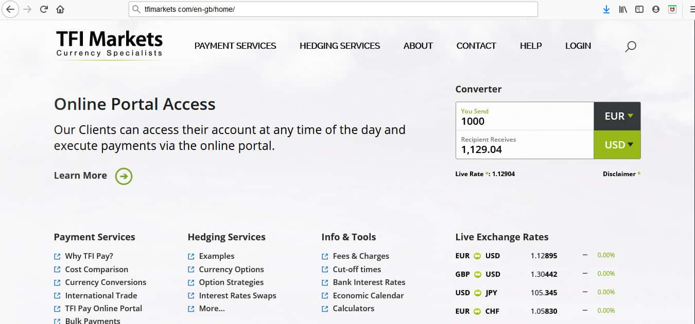
Task: Open the Currency Options link
Action: tap(231, 269)
